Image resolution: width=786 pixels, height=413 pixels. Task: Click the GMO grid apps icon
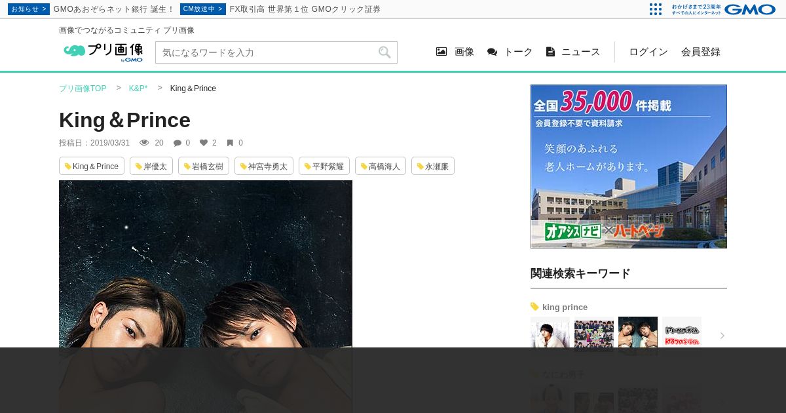tap(656, 9)
